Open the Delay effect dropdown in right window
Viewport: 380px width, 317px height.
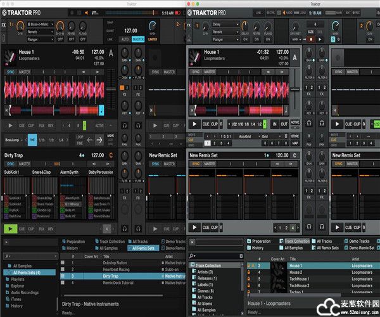point(225,25)
